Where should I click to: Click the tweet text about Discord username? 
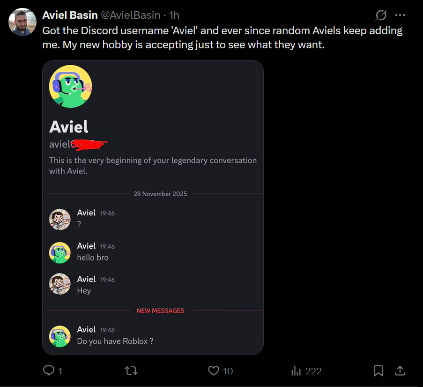coord(222,38)
